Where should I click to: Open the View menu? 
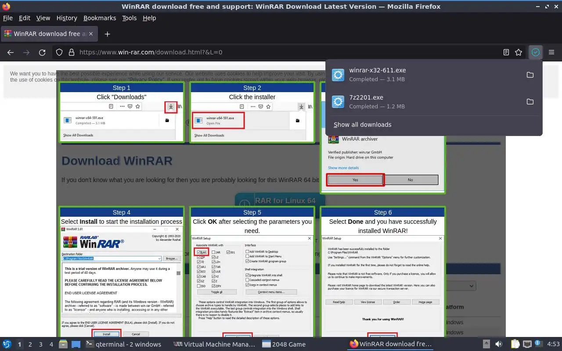[x=43, y=18]
